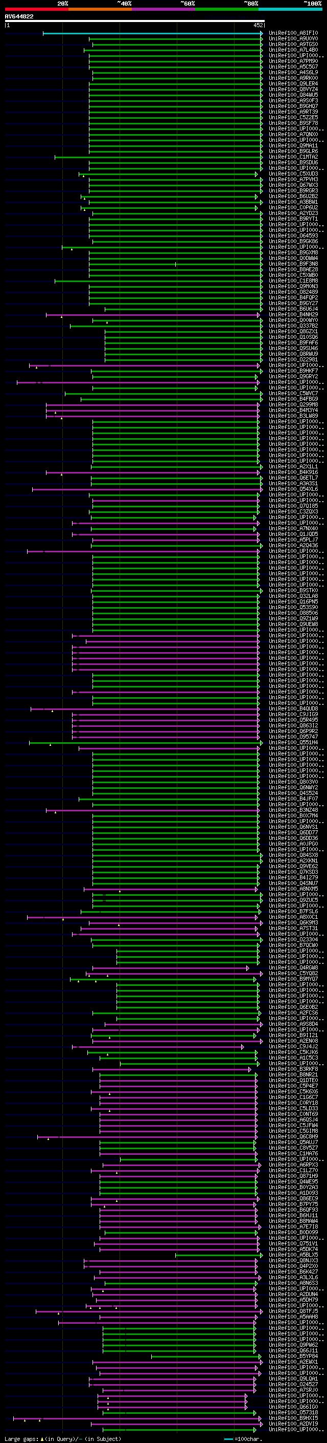
Task: Select label UniRef100_C1HA76
Action: 293,1153
